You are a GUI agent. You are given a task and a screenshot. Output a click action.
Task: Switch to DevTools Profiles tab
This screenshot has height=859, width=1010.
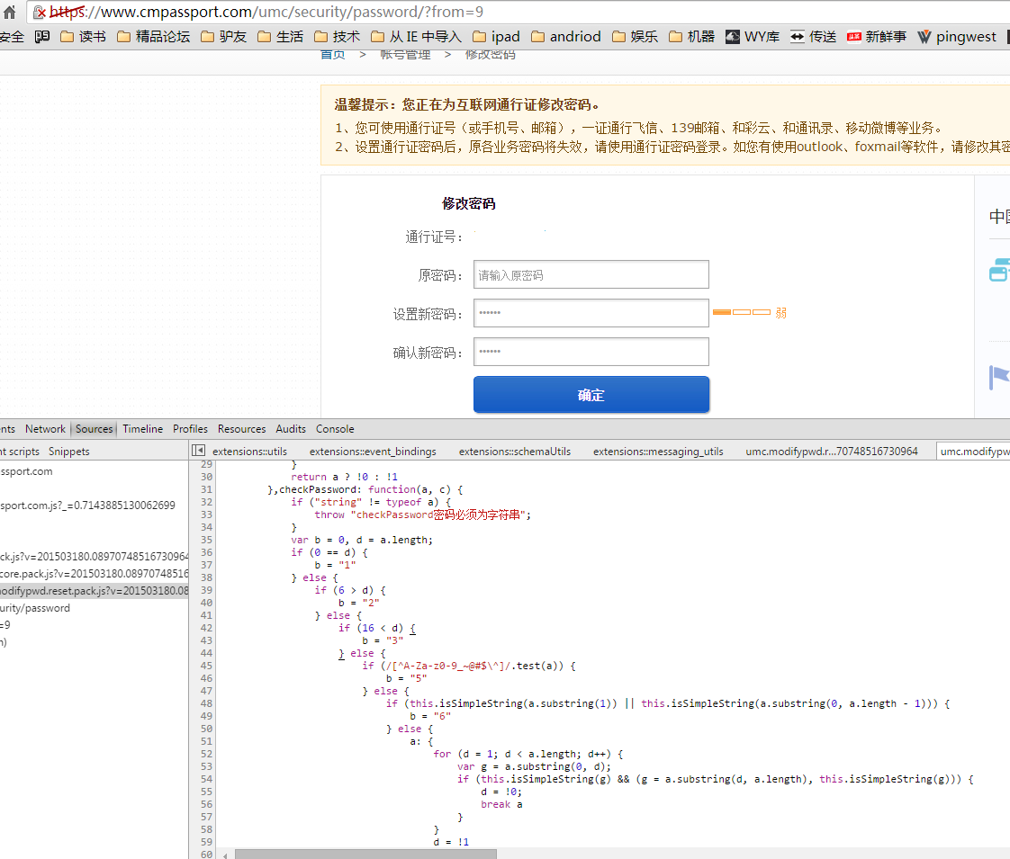190,428
